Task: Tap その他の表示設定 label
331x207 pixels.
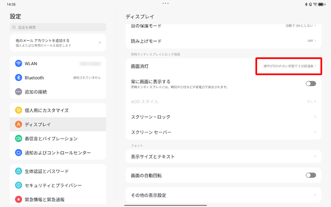Action: click(148, 195)
